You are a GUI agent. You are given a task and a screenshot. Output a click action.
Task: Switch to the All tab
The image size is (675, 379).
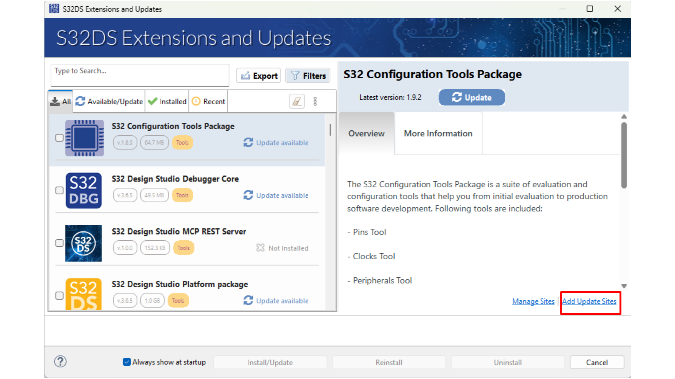pyautogui.click(x=61, y=101)
